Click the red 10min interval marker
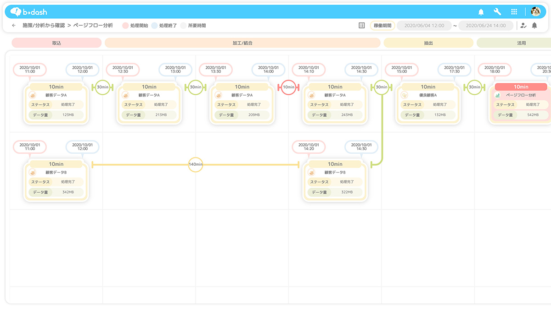The width and height of the screenshot is (551, 309). pos(288,87)
